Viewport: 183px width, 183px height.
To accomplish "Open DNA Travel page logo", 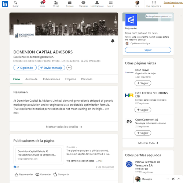I will pos(129,72).
